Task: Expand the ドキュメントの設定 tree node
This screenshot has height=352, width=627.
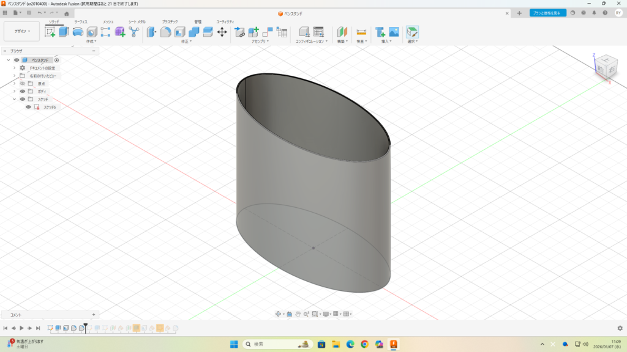Action: (x=14, y=68)
